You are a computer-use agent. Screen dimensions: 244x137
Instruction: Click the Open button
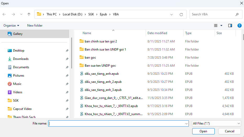203,131
